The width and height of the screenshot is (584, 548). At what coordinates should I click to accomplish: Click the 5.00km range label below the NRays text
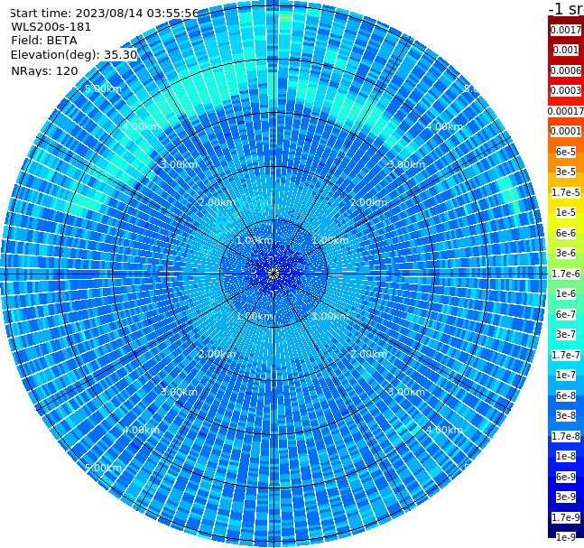point(103,88)
